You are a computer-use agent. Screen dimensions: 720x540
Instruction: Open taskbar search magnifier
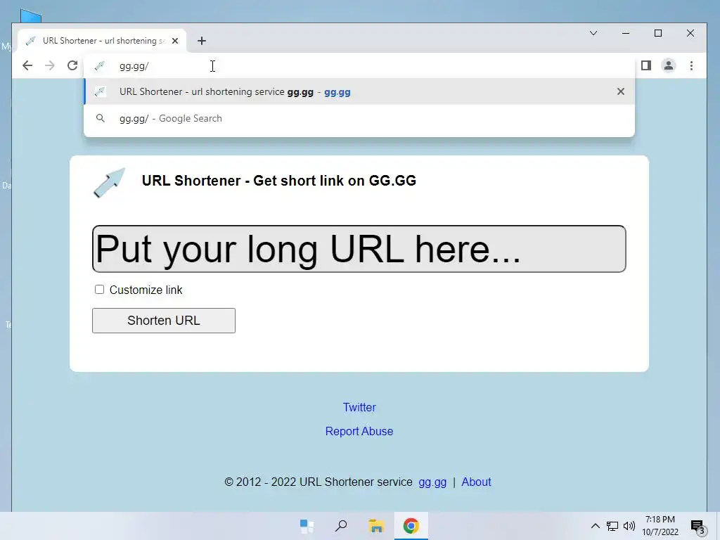tap(341, 526)
